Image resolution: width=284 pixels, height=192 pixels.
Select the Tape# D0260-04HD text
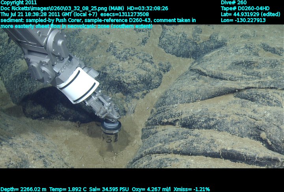(x=245, y=8)
